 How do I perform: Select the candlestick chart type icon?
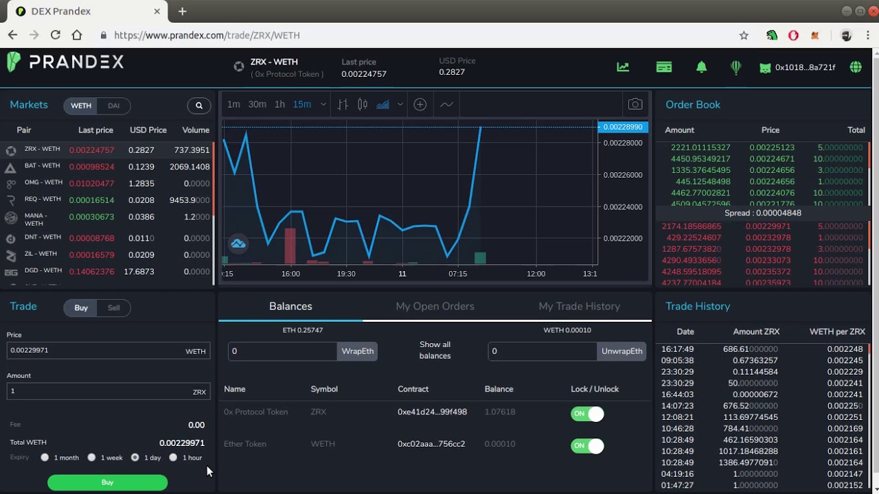point(363,104)
